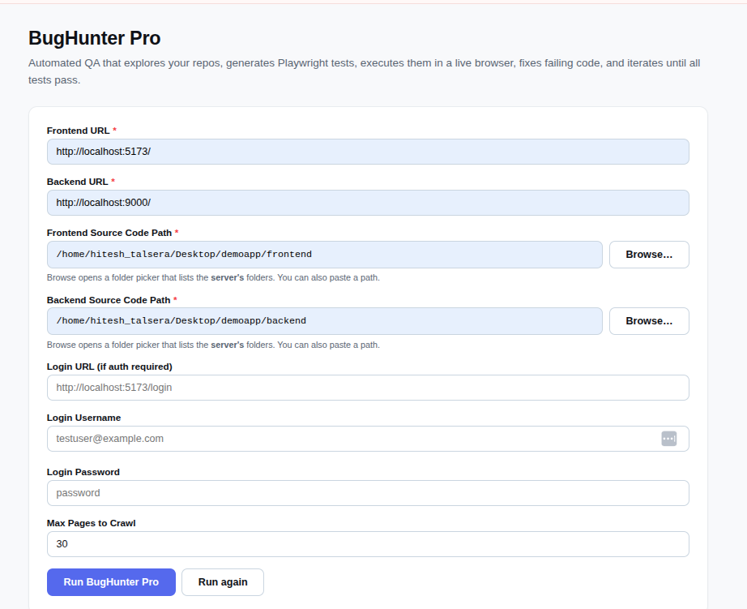Browse for the backend source folder
This screenshot has width=747, height=609.
coord(649,321)
